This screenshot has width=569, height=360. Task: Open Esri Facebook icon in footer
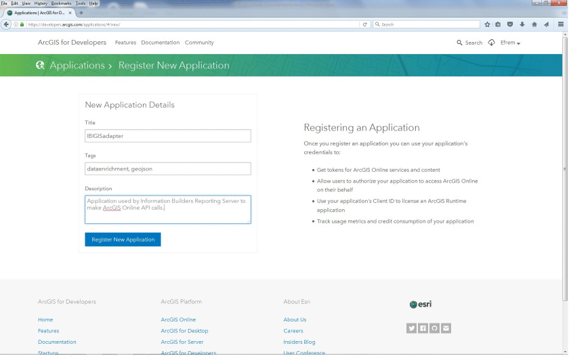[423, 328]
